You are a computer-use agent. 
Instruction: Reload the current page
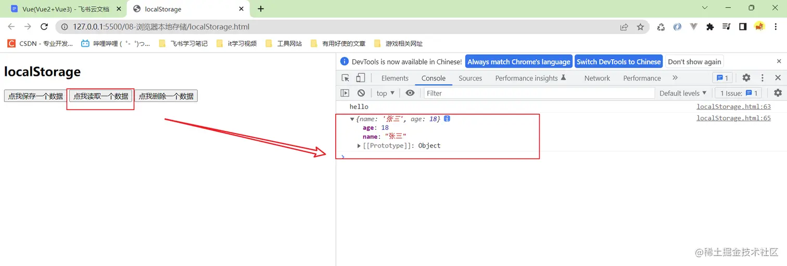tap(44, 27)
